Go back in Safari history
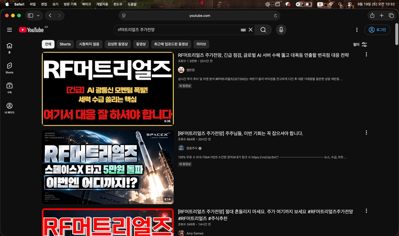Image resolution: width=399 pixels, height=236 pixels. click(x=50, y=16)
